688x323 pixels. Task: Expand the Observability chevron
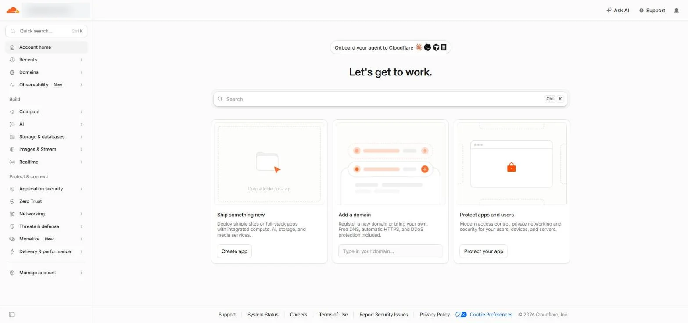(82, 85)
